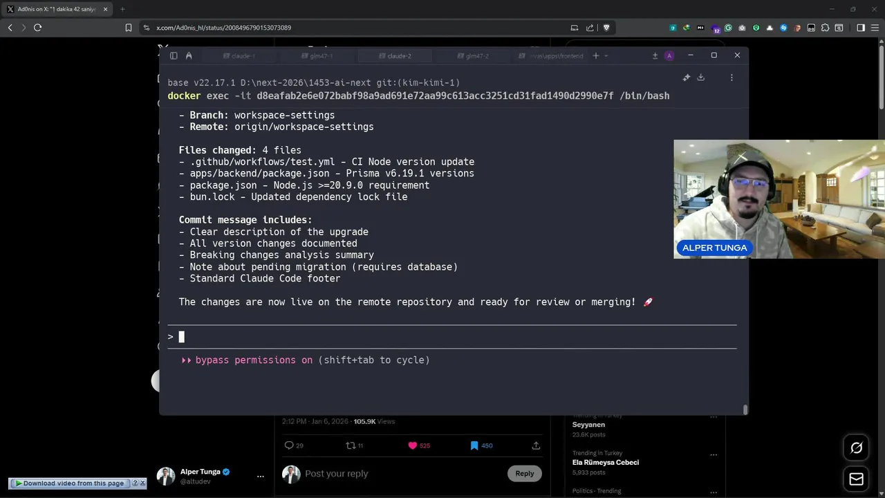
Task: Expand the new-tab dropdown arrow in terminal
Action: point(606,55)
